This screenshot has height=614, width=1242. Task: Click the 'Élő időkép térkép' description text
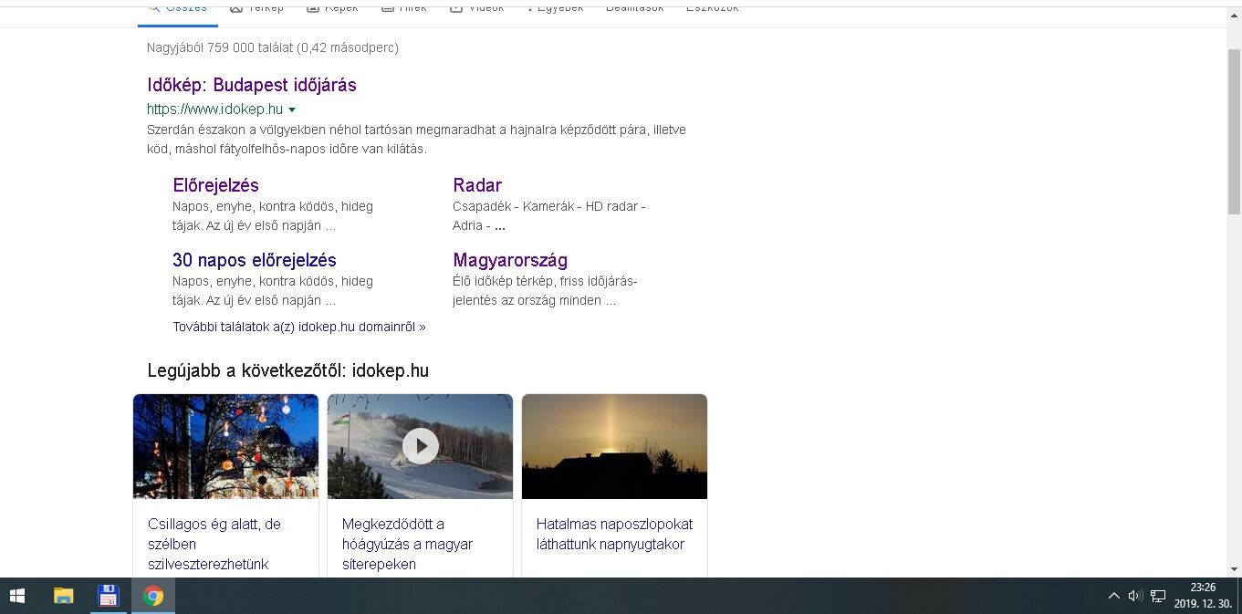tap(545, 290)
